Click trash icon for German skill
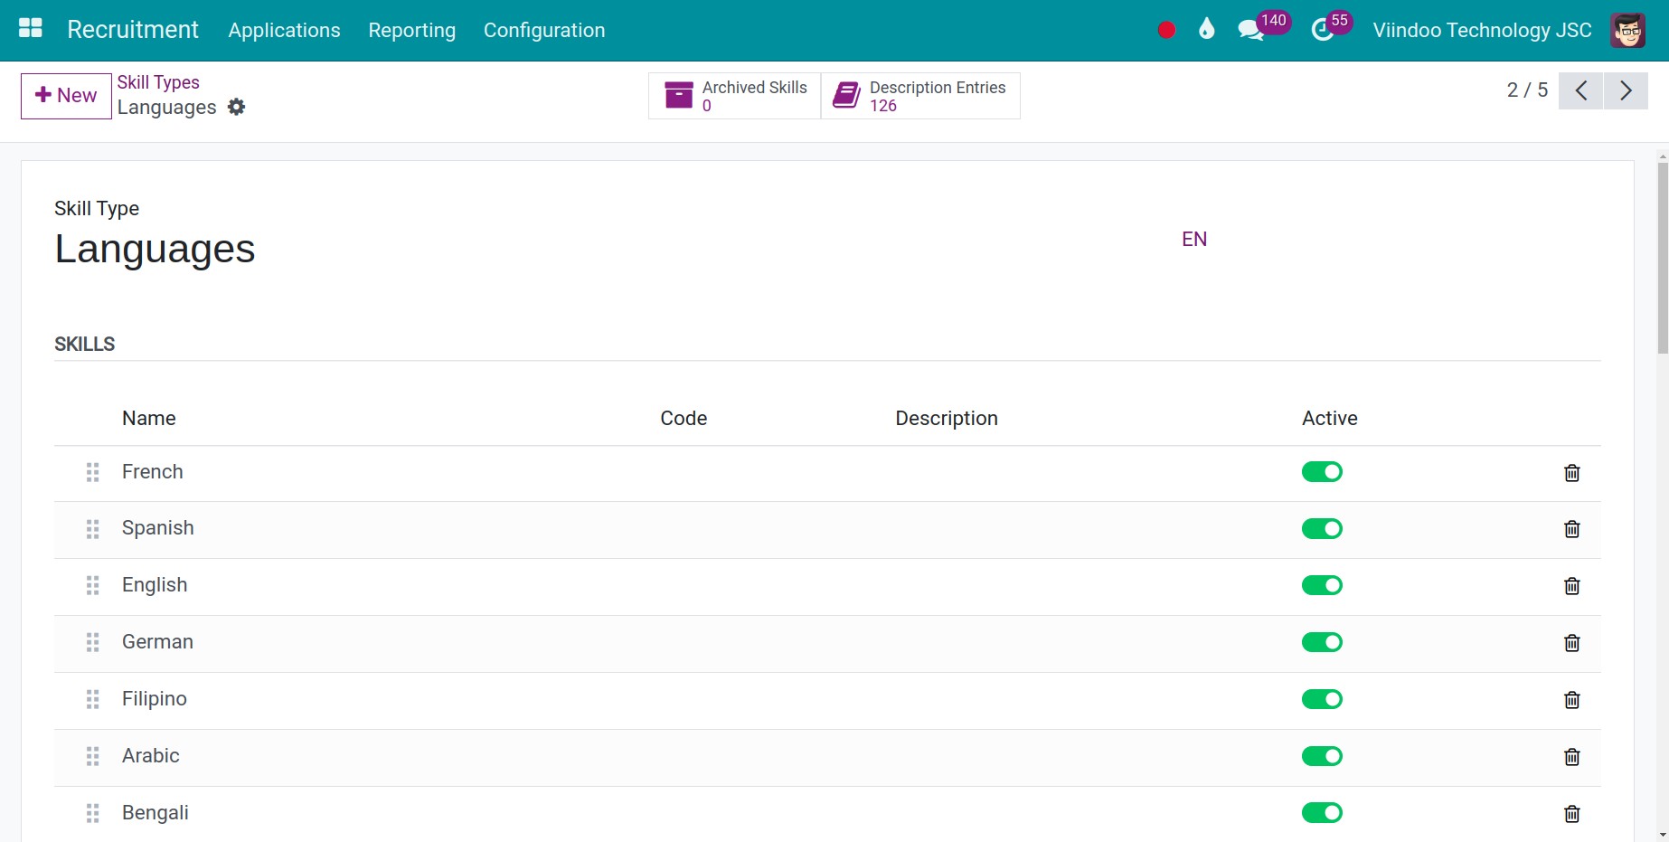 point(1571,643)
